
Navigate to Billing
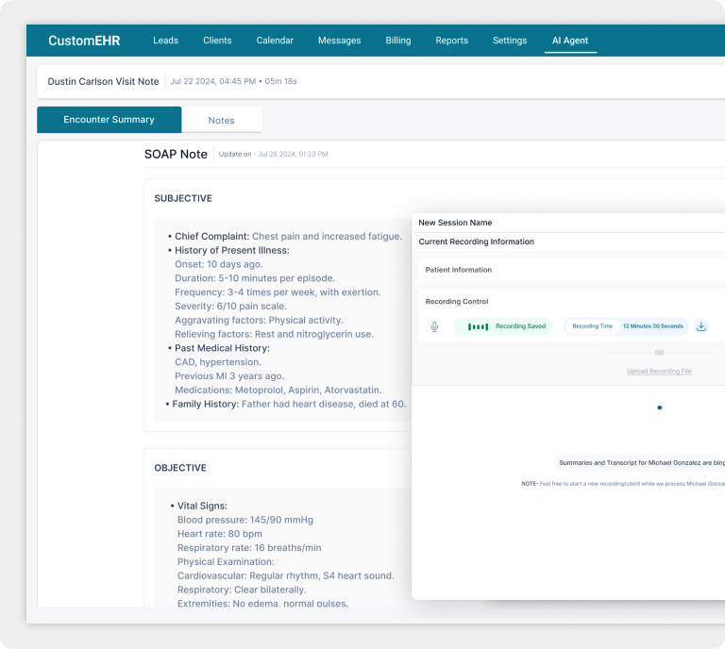pos(398,41)
